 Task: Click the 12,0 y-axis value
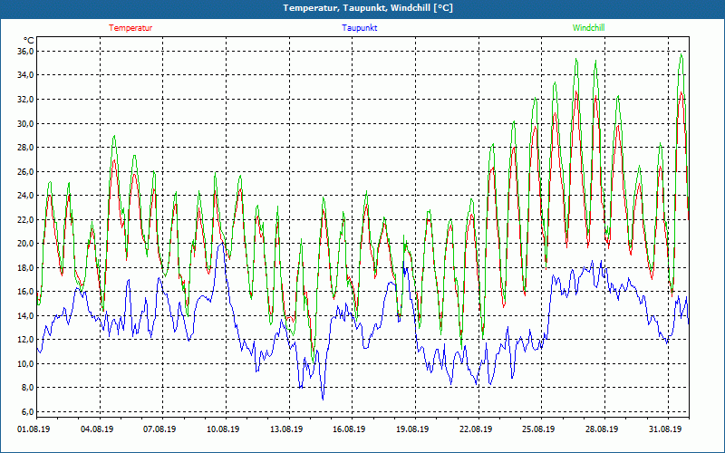click(x=25, y=340)
